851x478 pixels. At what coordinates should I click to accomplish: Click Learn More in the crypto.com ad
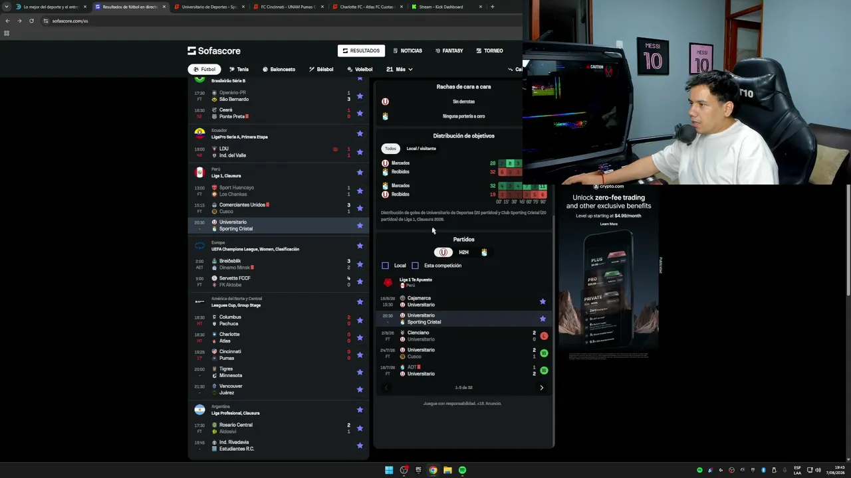pyautogui.click(x=608, y=224)
